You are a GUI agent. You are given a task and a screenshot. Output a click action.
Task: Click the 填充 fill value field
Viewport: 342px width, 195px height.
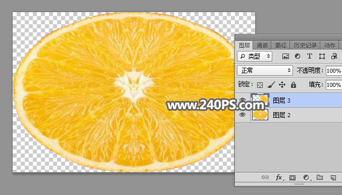334,85
